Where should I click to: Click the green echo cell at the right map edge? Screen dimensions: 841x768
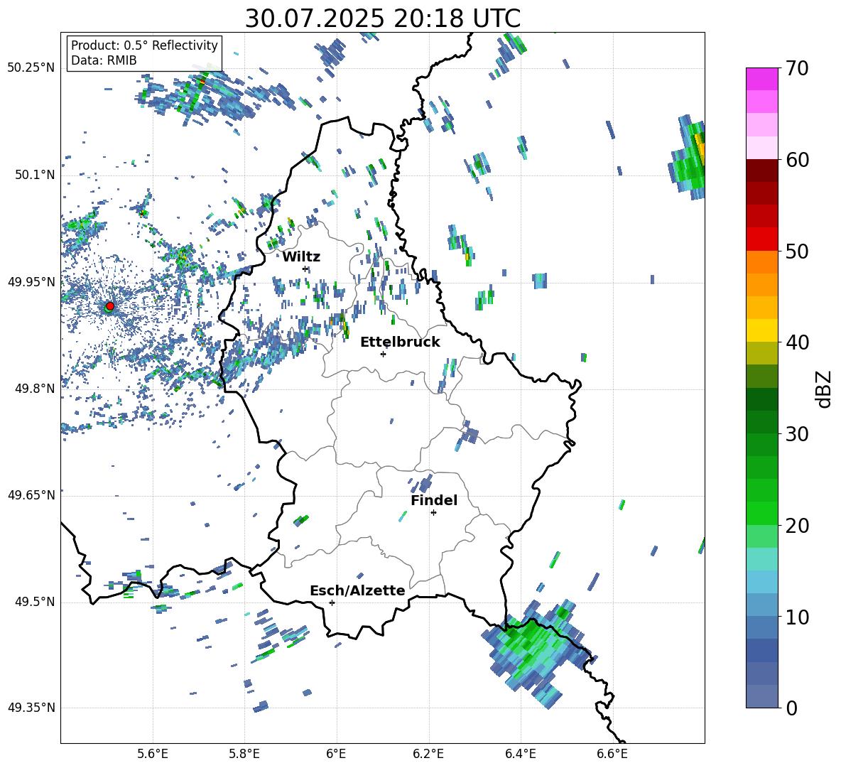point(688,157)
